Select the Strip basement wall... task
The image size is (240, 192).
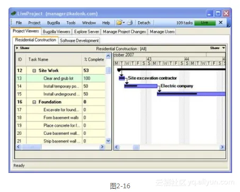point(61,141)
